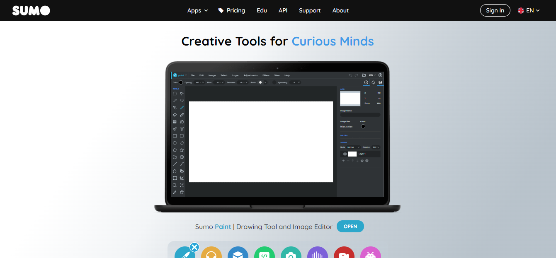Image resolution: width=556 pixels, height=258 pixels.
Task: Select zoom magnifier tool in preview
Action: [x=175, y=185]
